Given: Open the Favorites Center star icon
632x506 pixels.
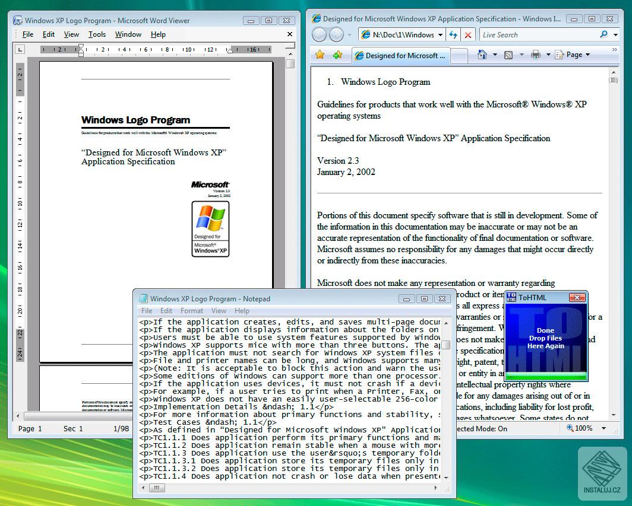Looking at the screenshot, I should pos(320,55).
